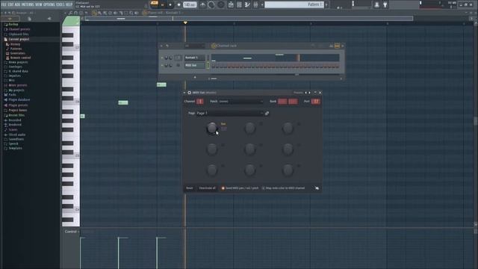Open Plugin presets in browser
Viewport: 478px width, 269px height.
[18, 105]
